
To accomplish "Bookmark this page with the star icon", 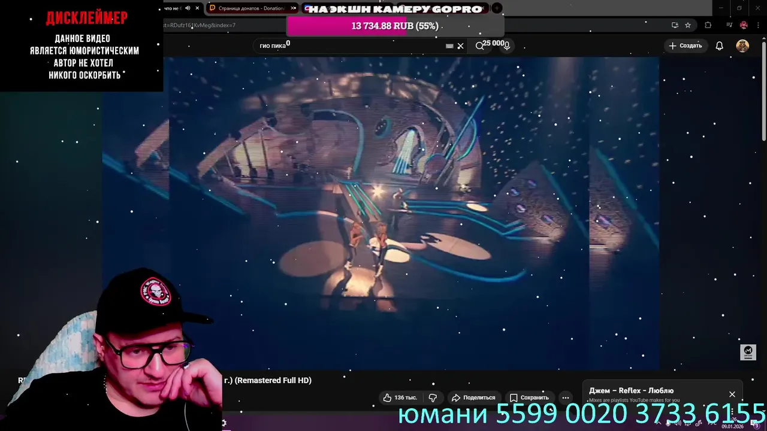I will 688,25.
